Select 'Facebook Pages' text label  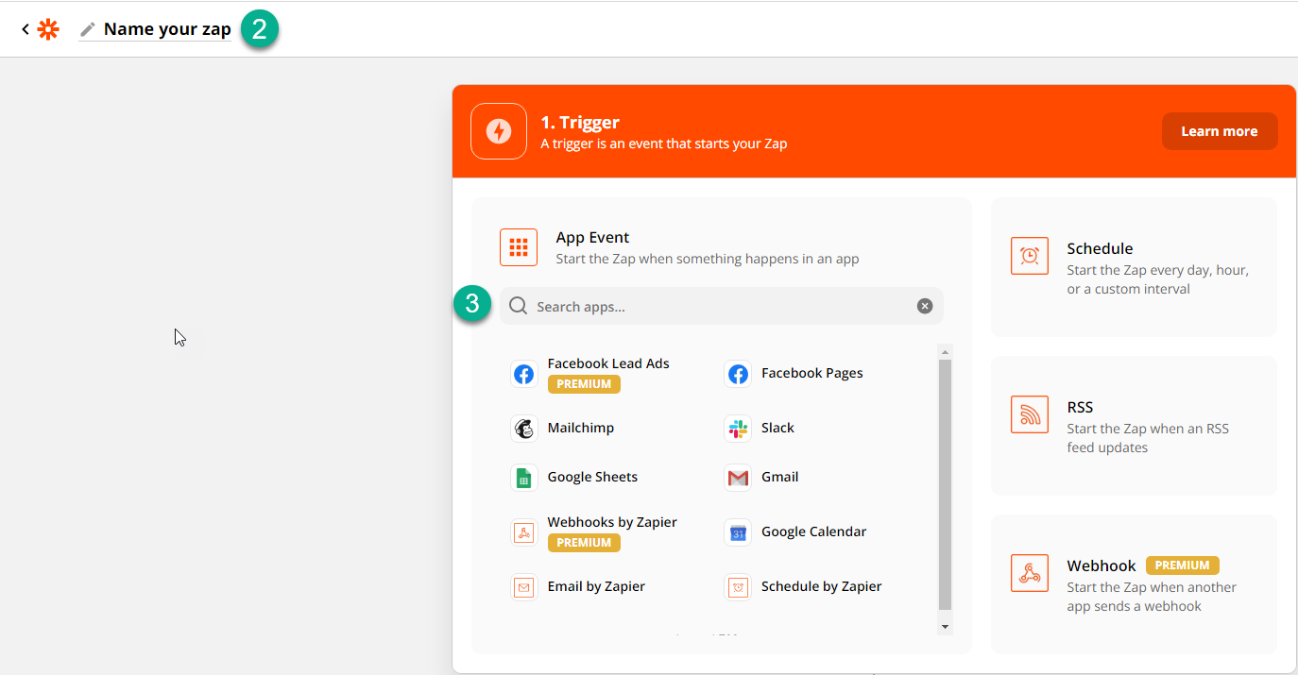[812, 373]
